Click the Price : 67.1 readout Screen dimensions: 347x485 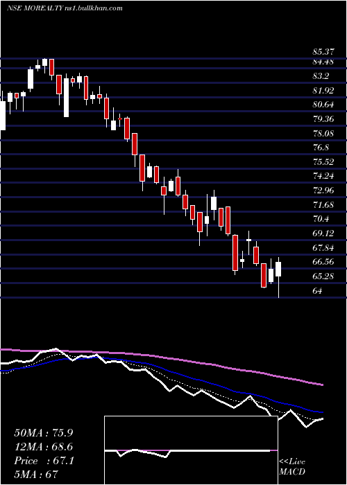coord(44,461)
